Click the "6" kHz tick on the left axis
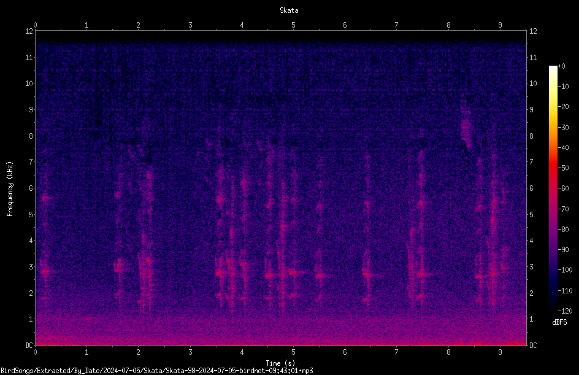 click(x=31, y=188)
